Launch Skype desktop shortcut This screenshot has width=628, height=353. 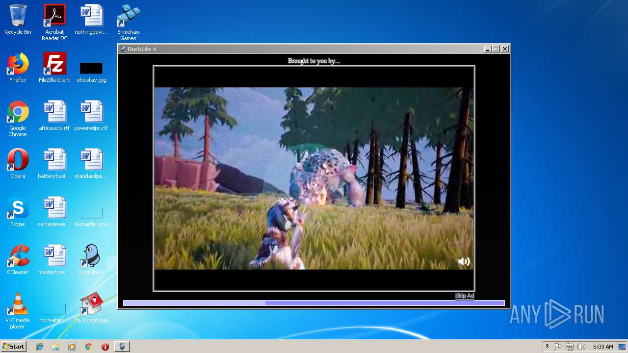18,212
